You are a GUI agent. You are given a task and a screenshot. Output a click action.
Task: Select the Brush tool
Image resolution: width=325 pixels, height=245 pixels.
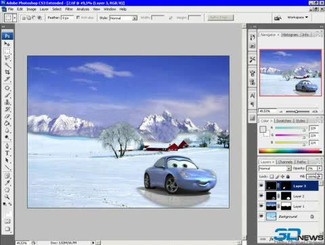click(x=7, y=95)
